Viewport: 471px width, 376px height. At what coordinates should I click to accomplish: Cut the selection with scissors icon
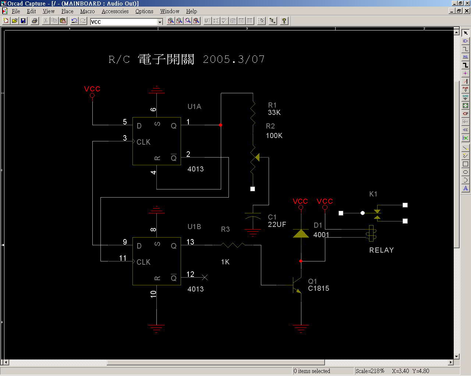click(46, 21)
